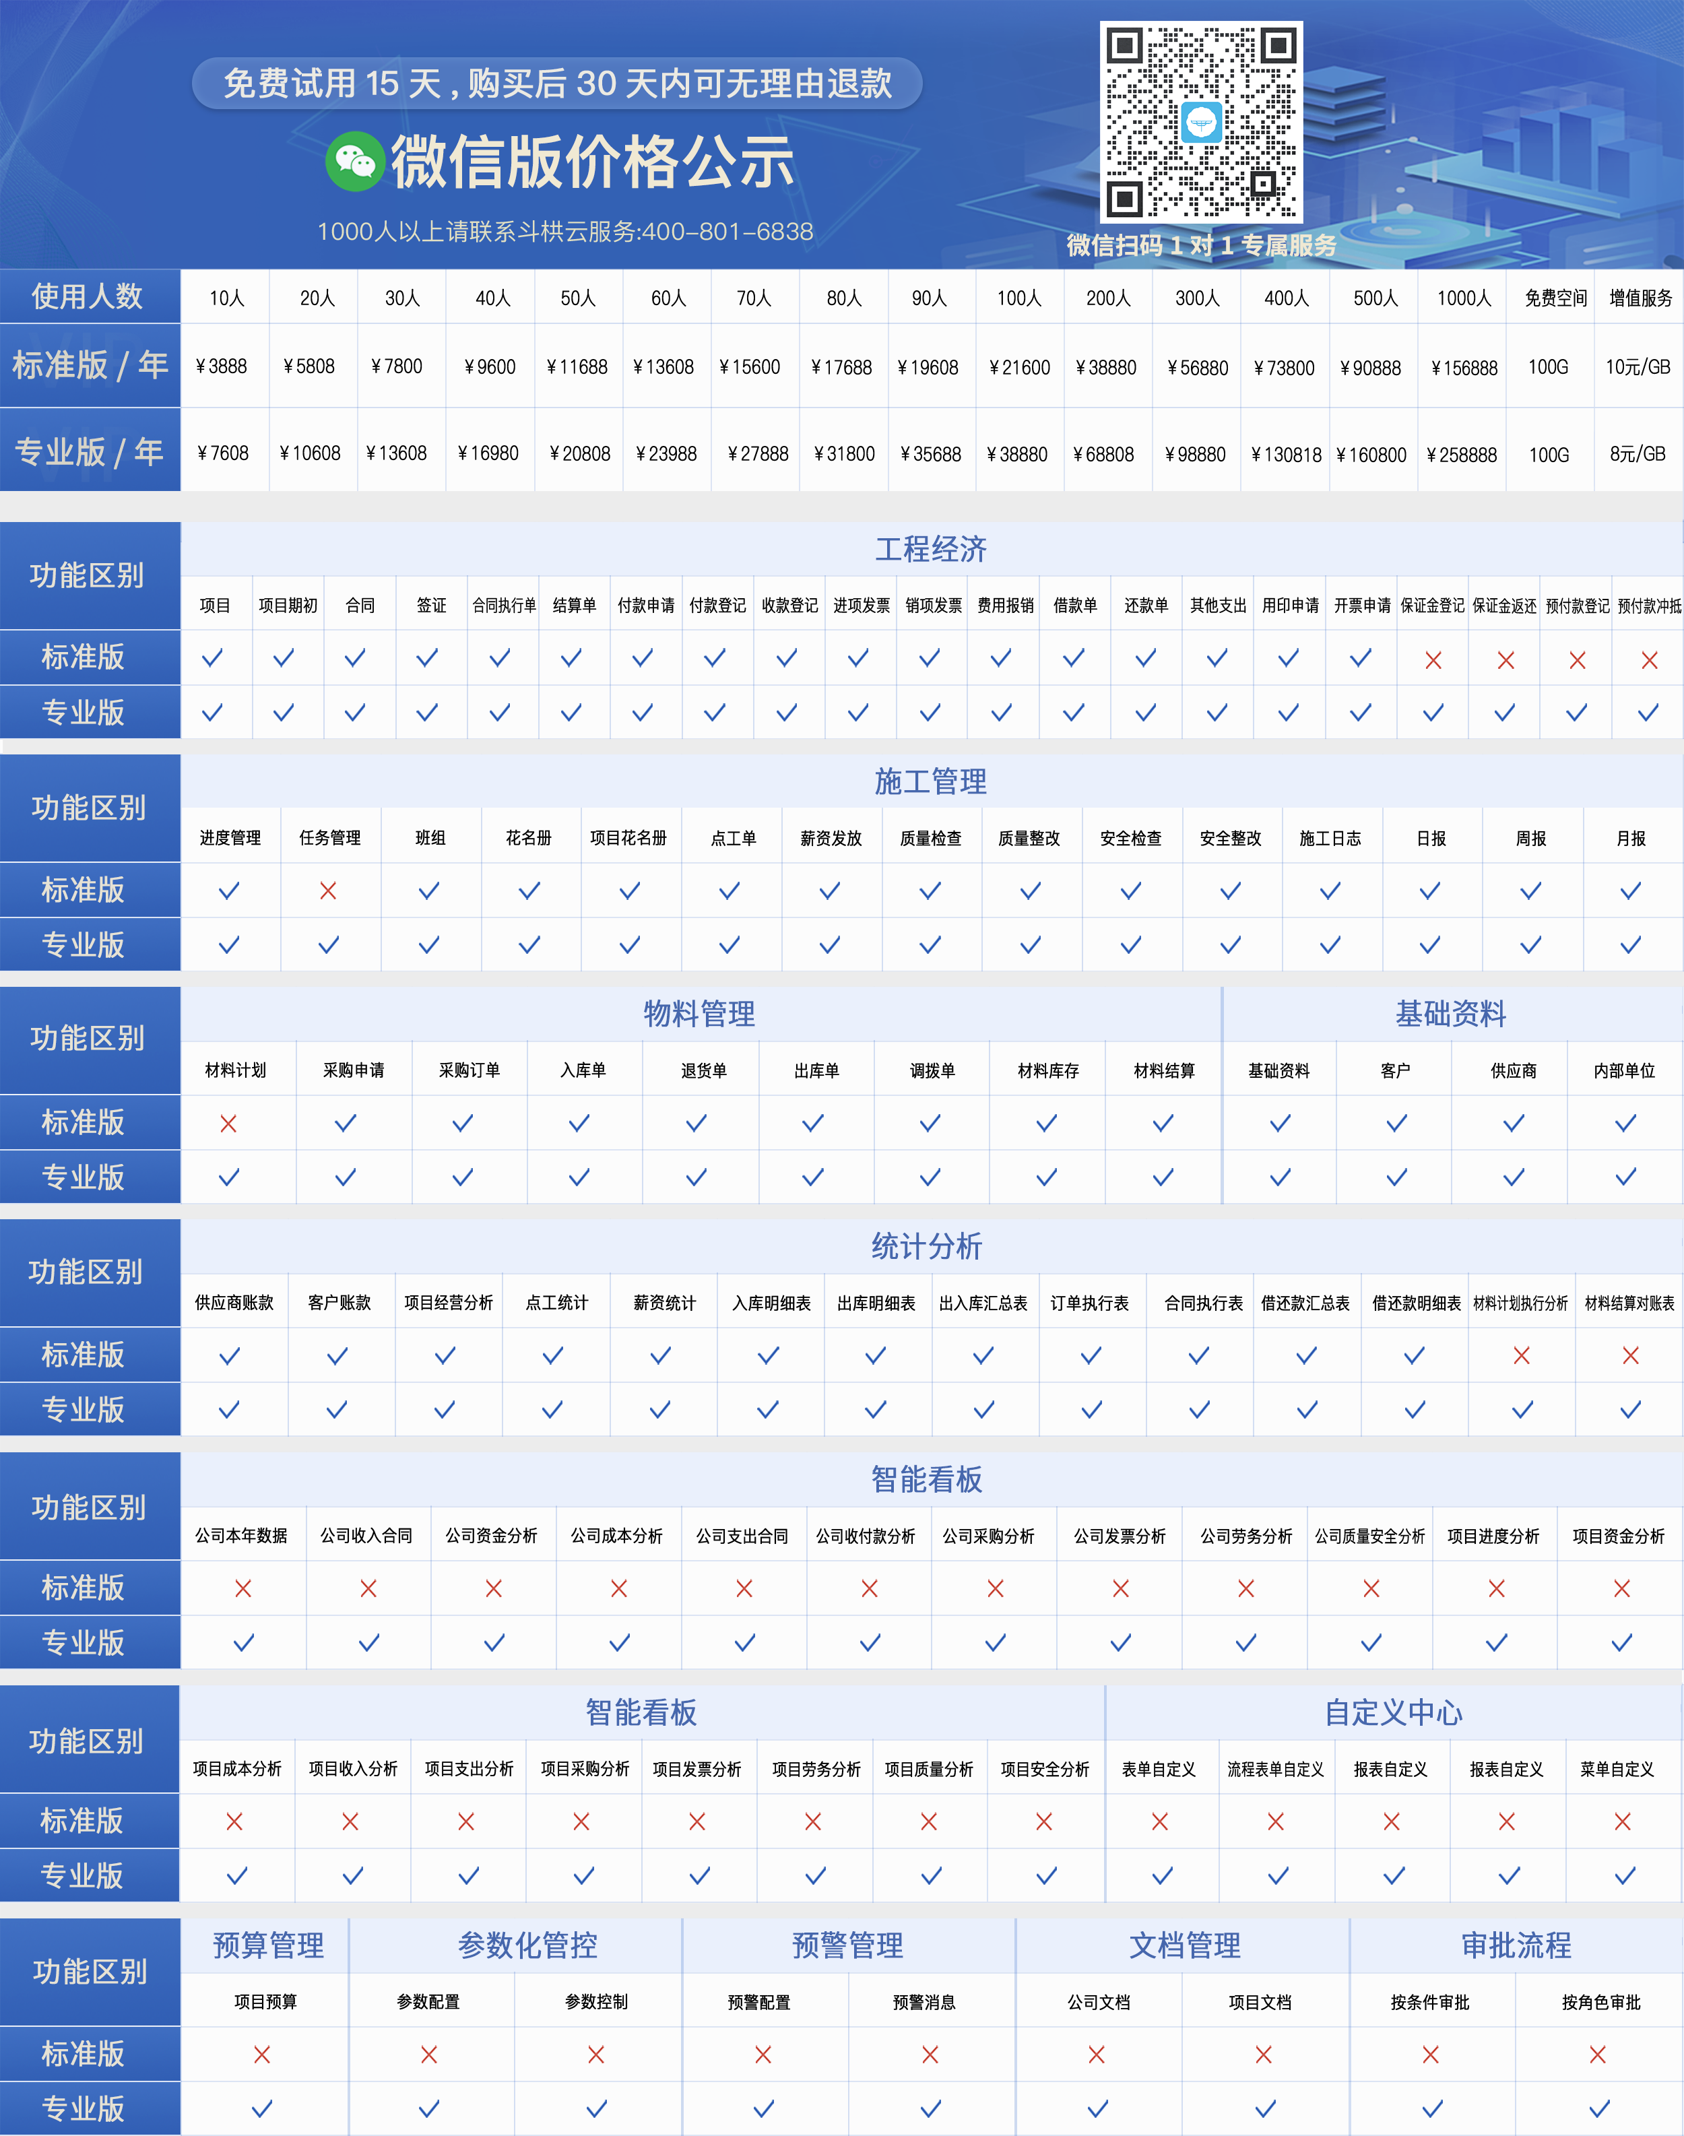The image size is (1684, 2136).
Task: Click the red cross for 材料计划执行分析 in 标准版
Action: [x=1521, y=1357]
